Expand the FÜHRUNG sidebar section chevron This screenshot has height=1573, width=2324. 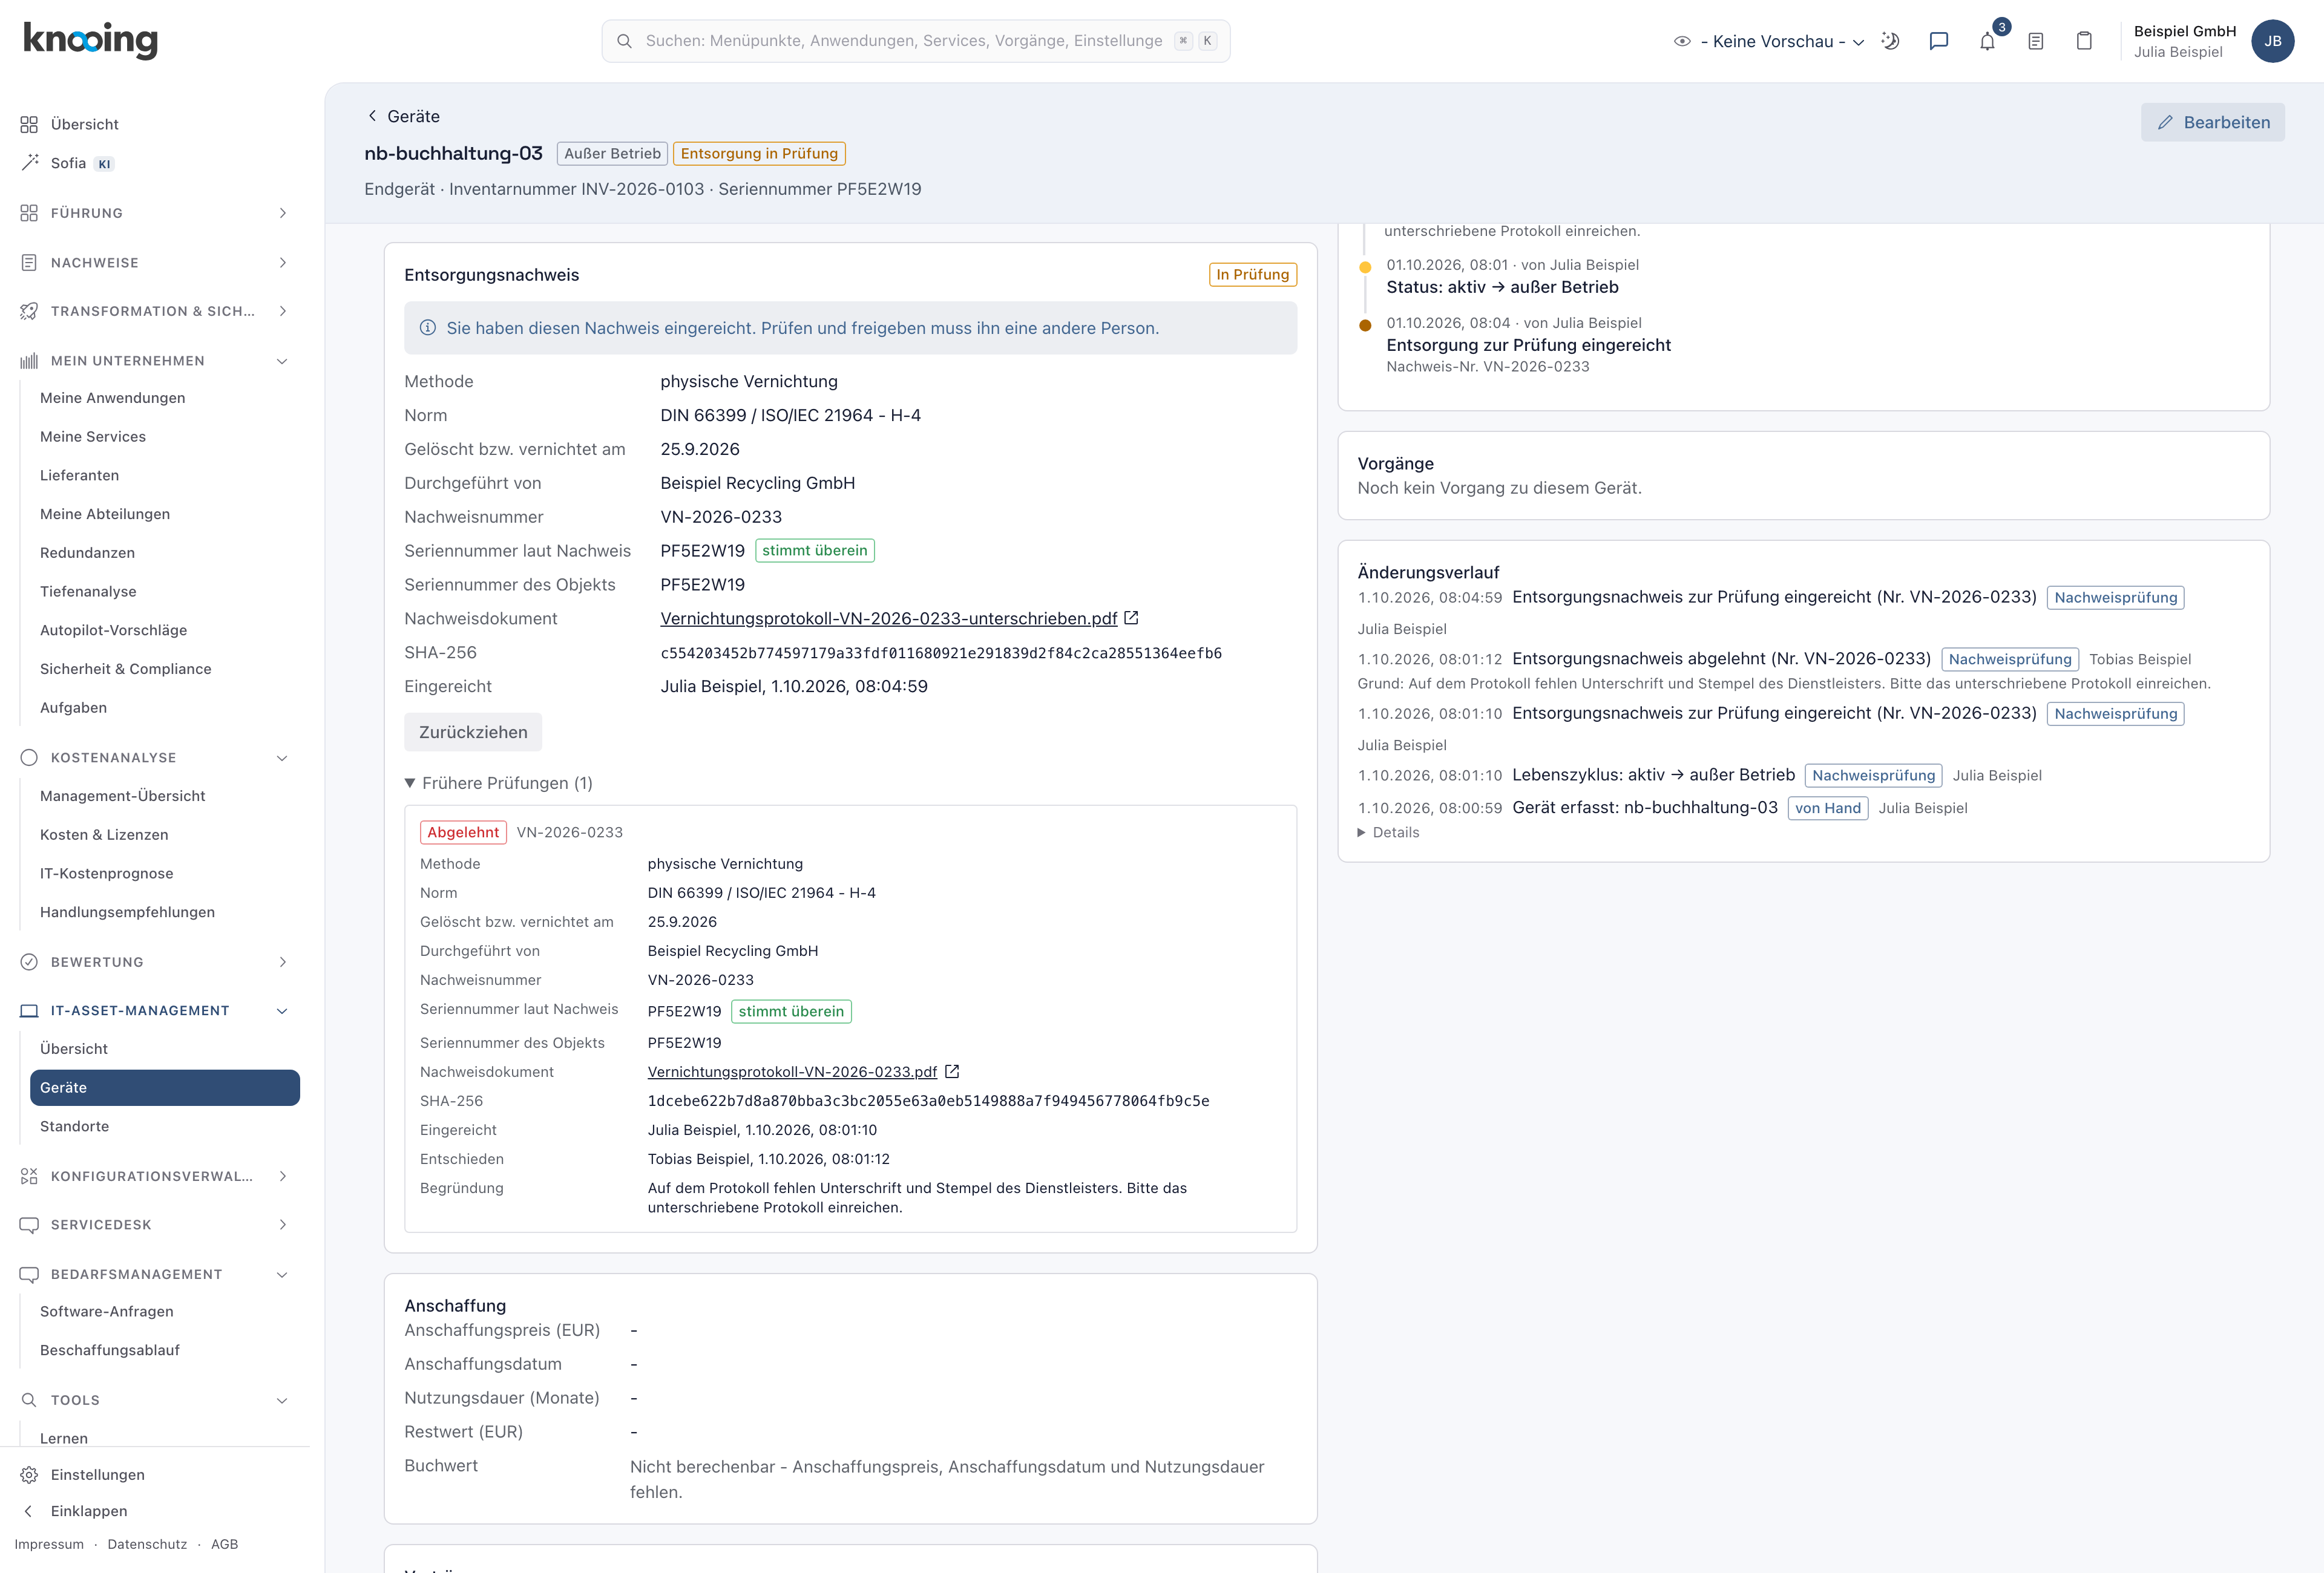pyautogui.click(x=283, y=213)
